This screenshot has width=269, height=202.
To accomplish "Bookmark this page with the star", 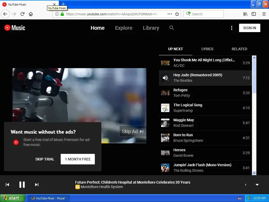I will coord(177,14).
